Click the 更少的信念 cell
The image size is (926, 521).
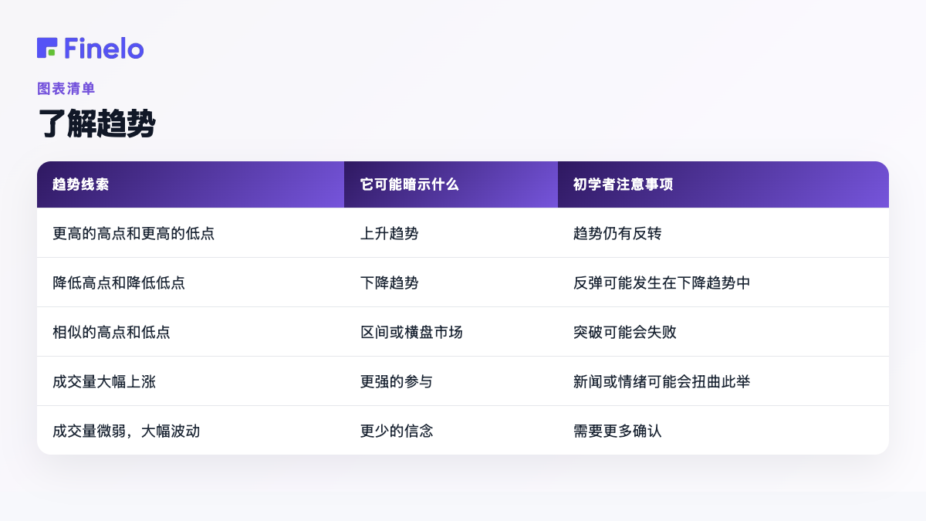click(451, 431)
